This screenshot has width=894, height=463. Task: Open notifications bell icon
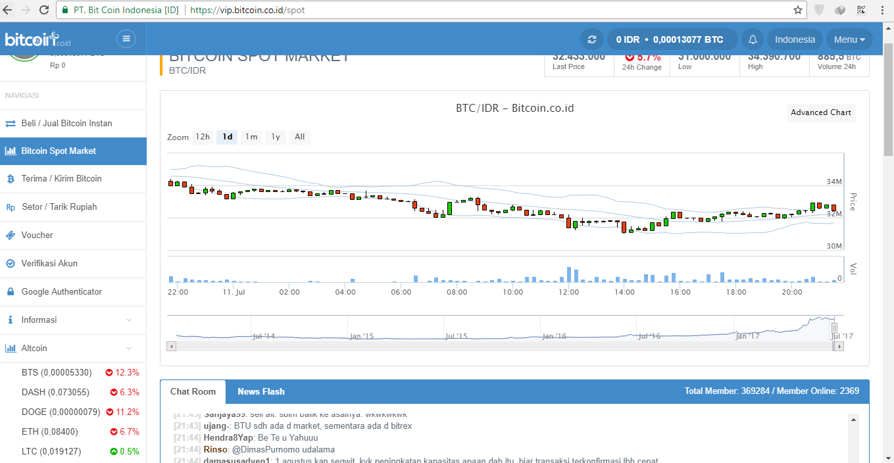pos(753,39)
